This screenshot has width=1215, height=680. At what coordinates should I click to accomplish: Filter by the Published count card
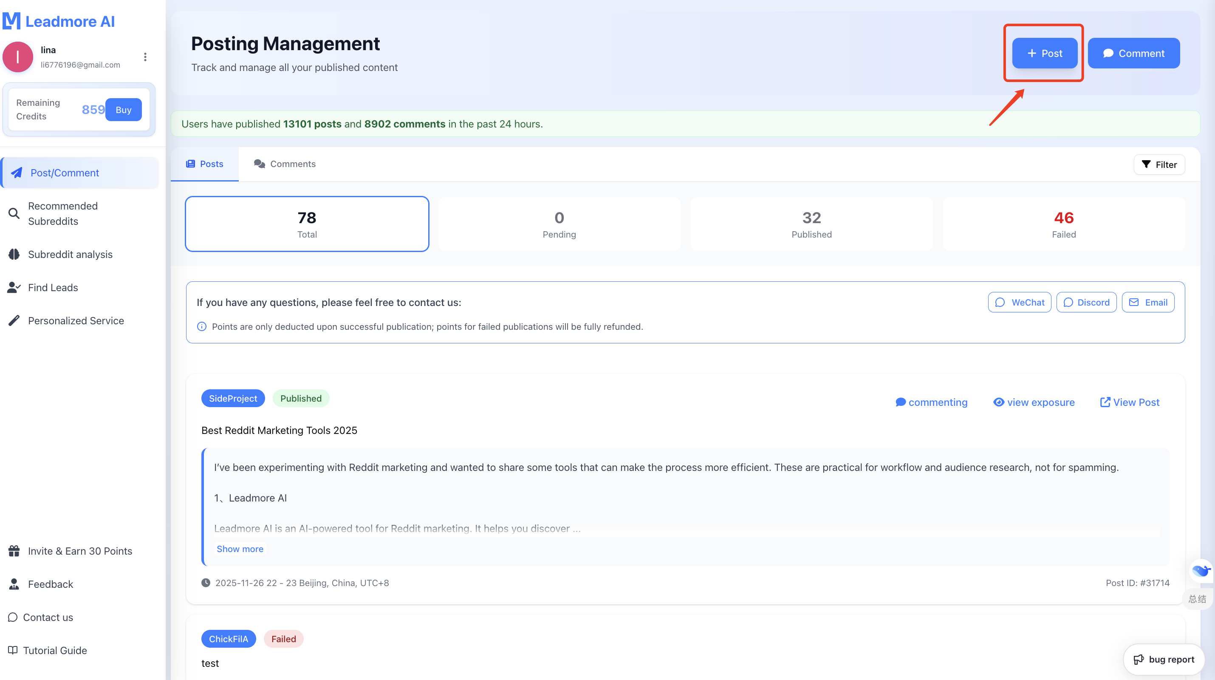[x=811, y=224]
